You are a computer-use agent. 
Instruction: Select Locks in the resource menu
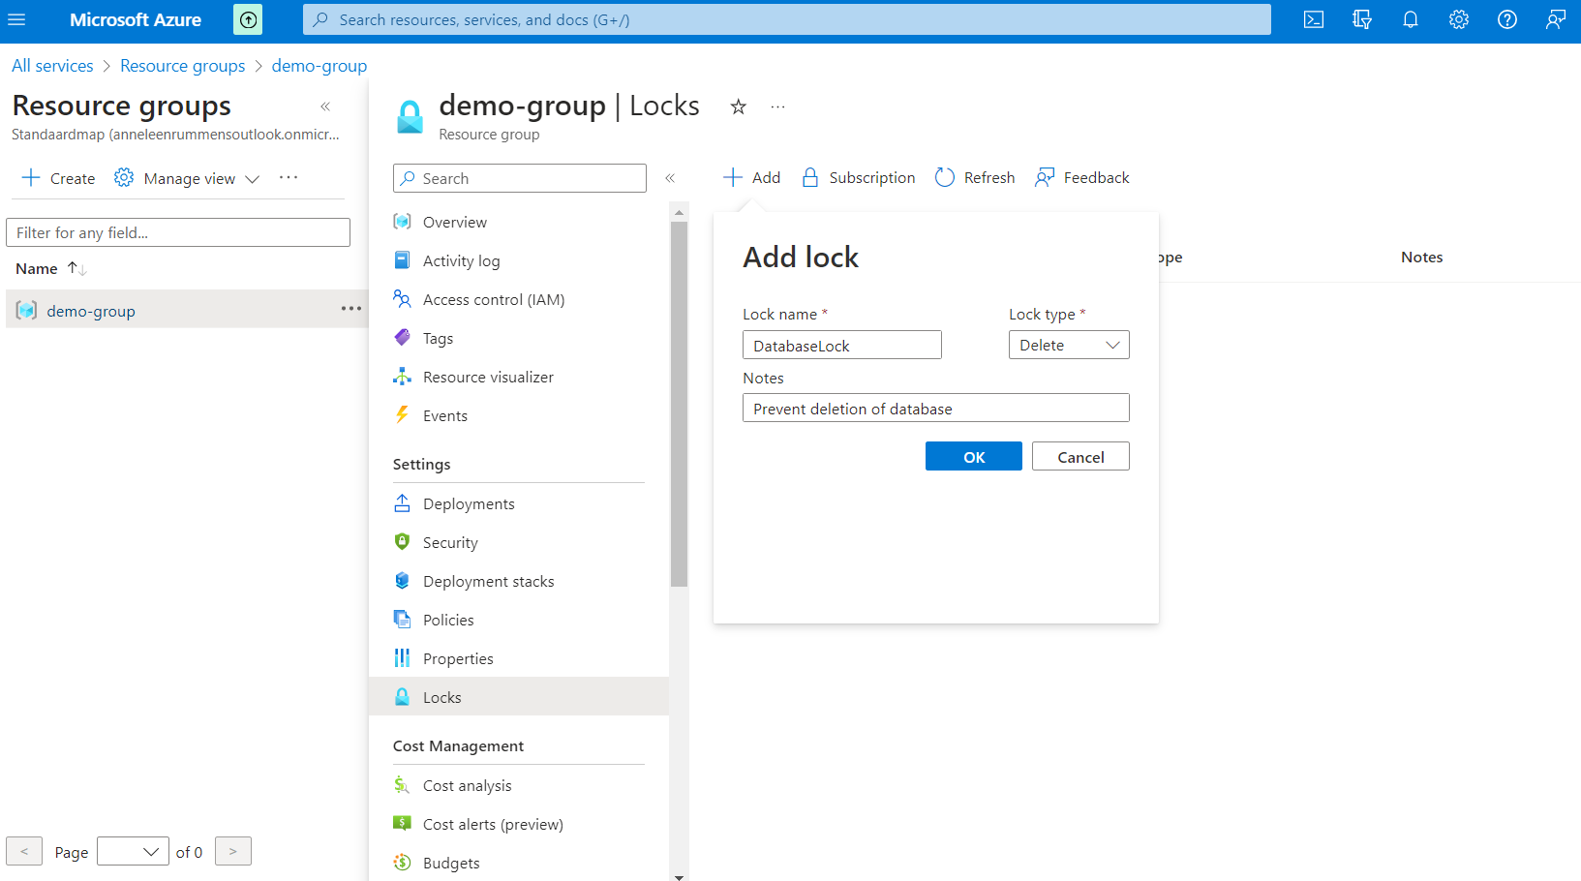[x=519, y=696]
